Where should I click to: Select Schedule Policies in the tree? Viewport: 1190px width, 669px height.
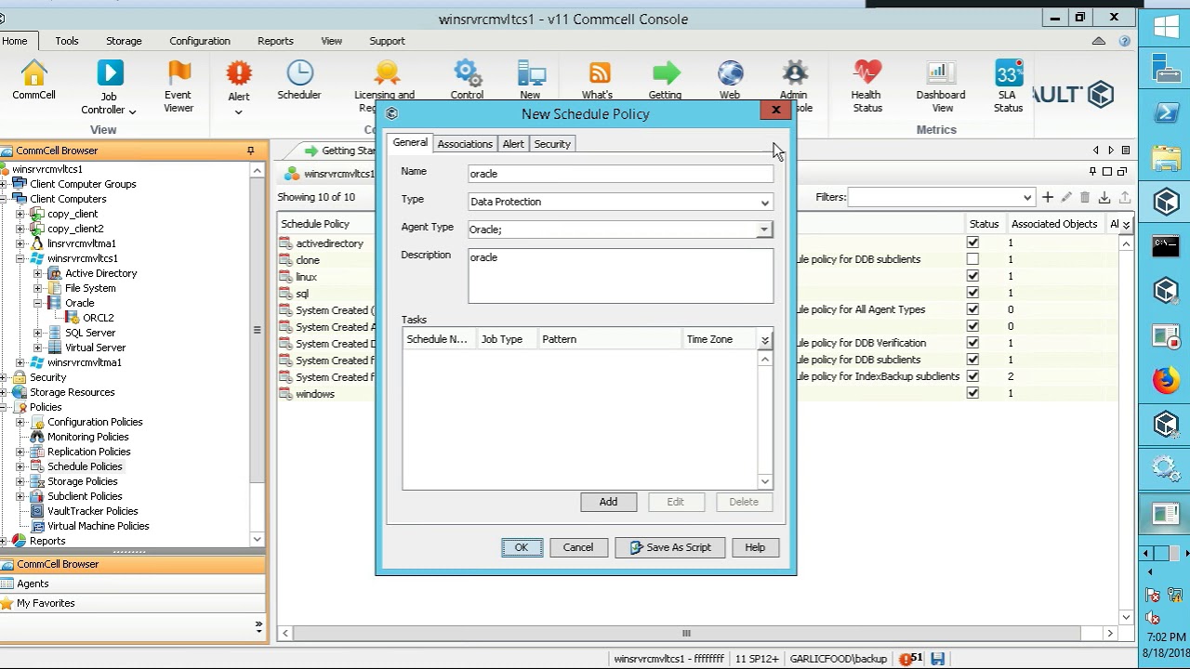click(x=85, y=466)
